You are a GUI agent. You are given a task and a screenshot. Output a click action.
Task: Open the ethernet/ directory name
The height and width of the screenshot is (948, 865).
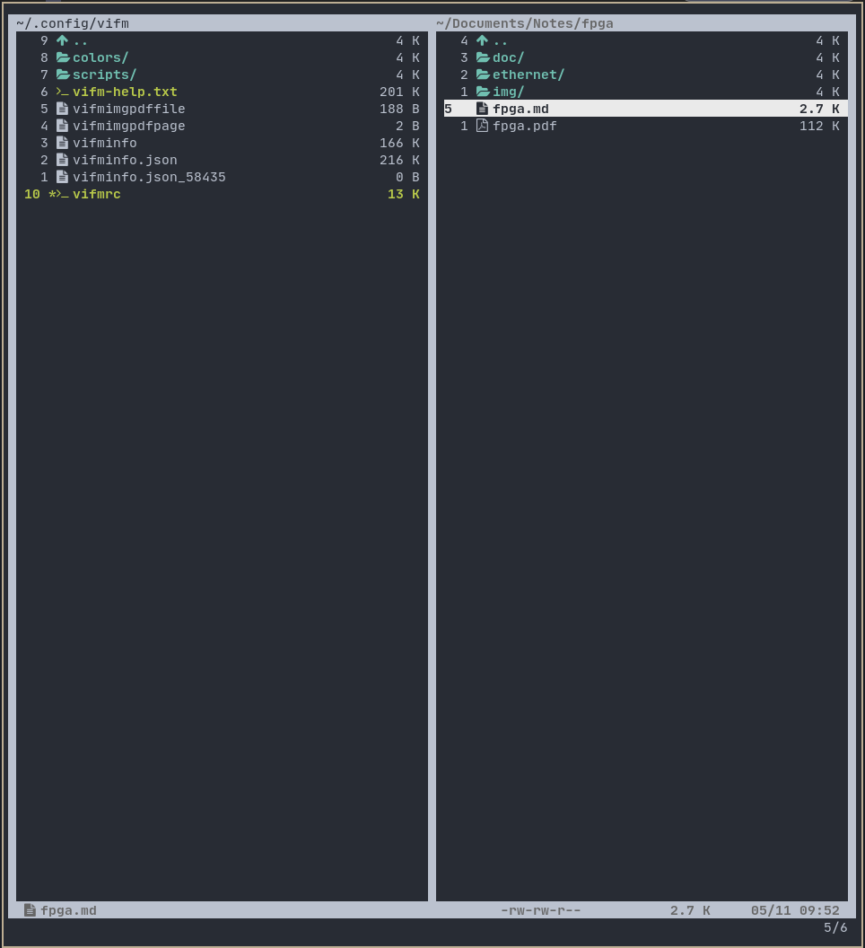click(529, 75)
